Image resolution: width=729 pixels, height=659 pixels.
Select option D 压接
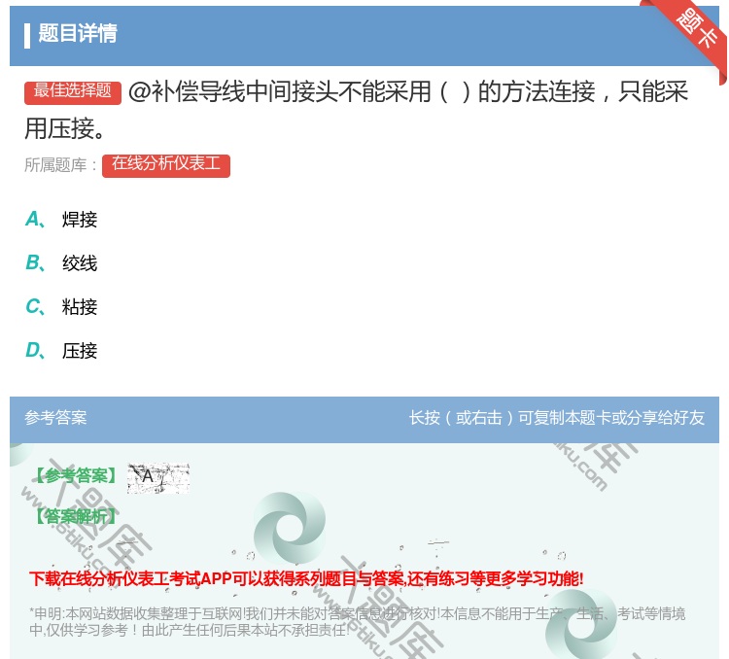61,351
